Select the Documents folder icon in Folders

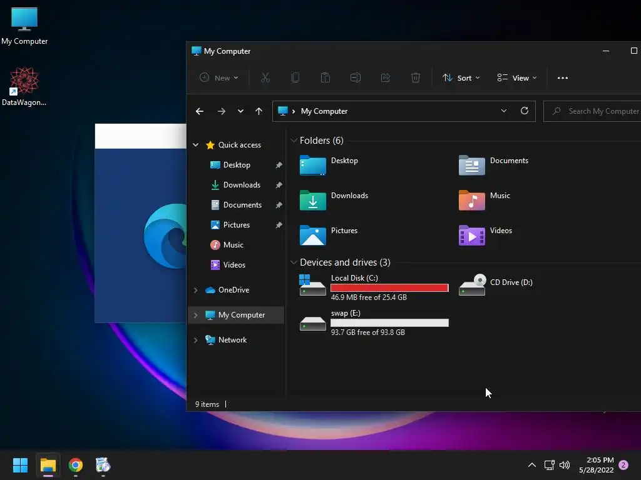coord(472,165)
